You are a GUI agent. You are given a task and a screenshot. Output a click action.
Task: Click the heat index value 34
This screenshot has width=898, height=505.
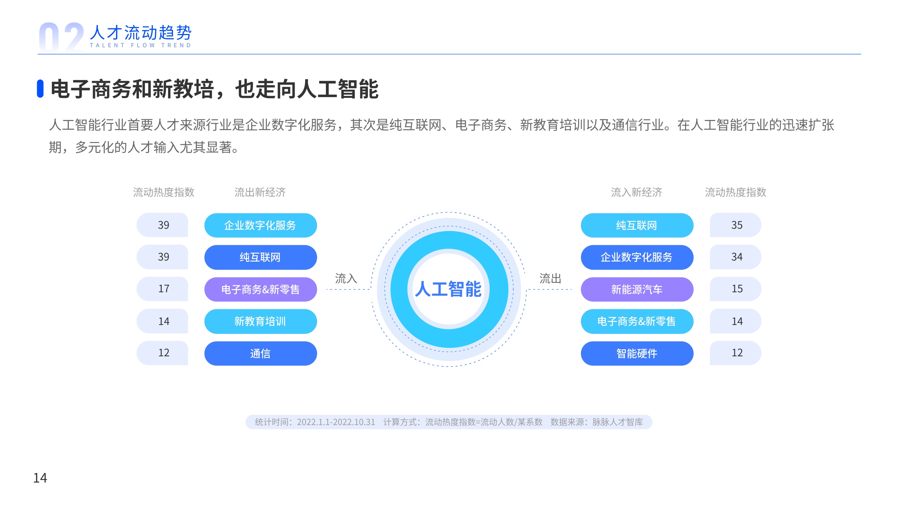click(x=736, y=257)
